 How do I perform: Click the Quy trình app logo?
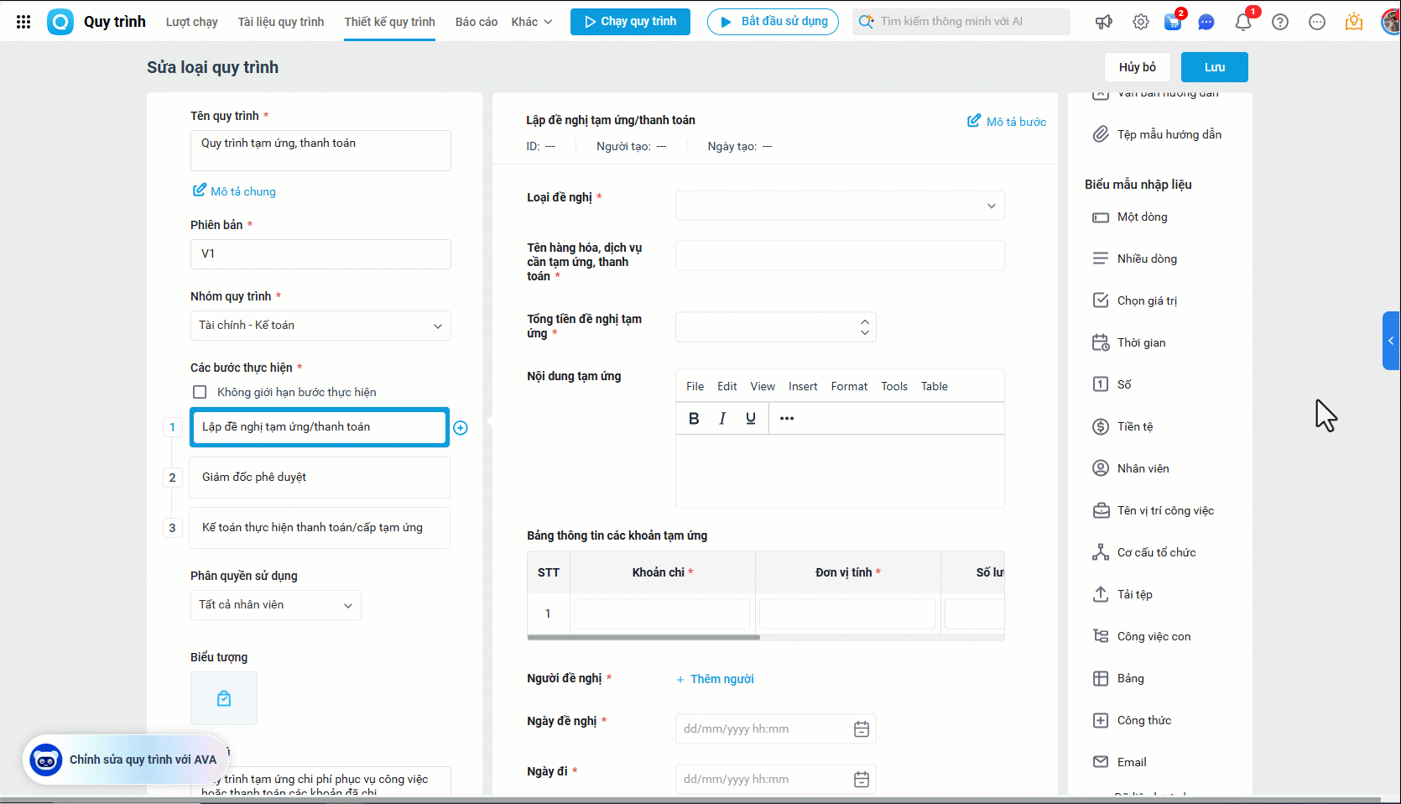[60, 22]
